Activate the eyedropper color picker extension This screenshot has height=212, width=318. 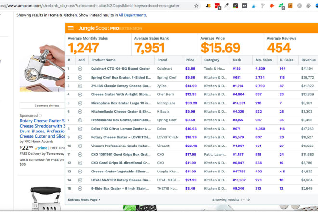(x=226, y=6)
